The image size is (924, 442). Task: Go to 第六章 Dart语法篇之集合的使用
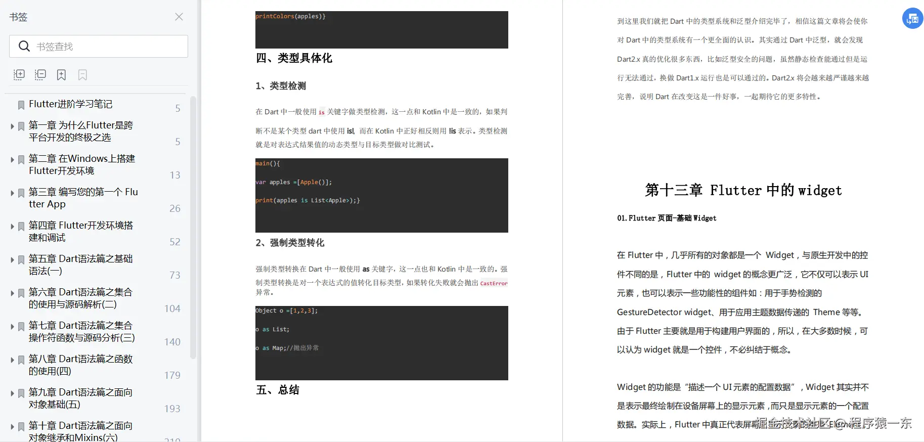(x=81, y=298)
